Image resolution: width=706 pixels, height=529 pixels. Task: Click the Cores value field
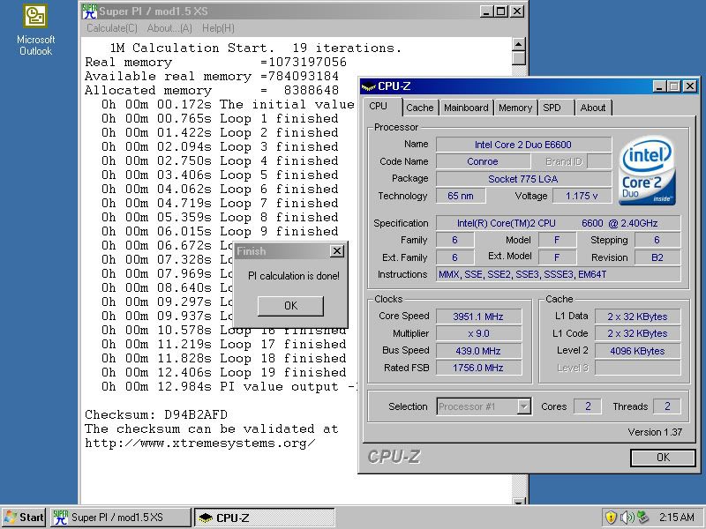coord(588,406)
